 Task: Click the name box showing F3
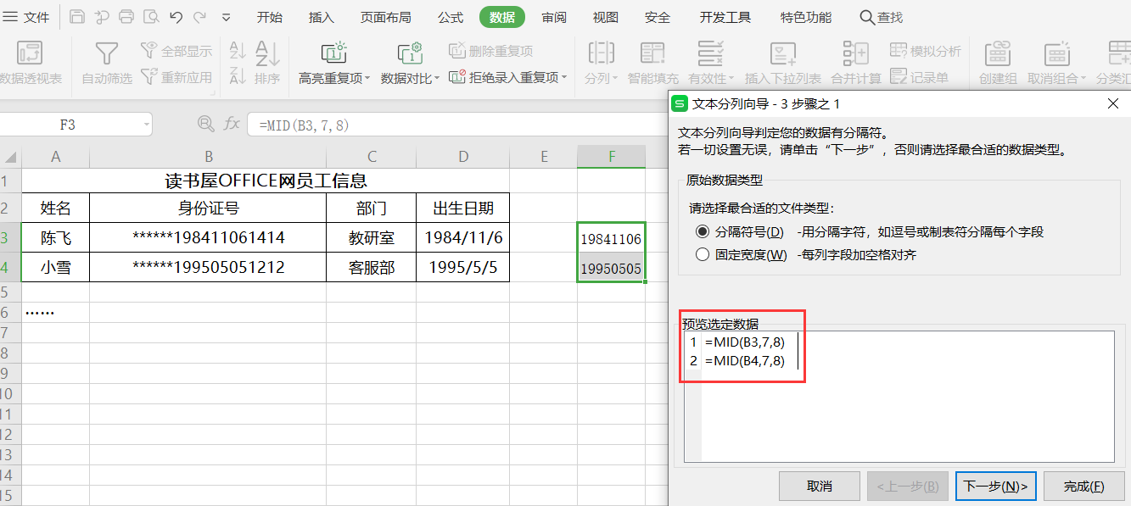tap(68, 125)
